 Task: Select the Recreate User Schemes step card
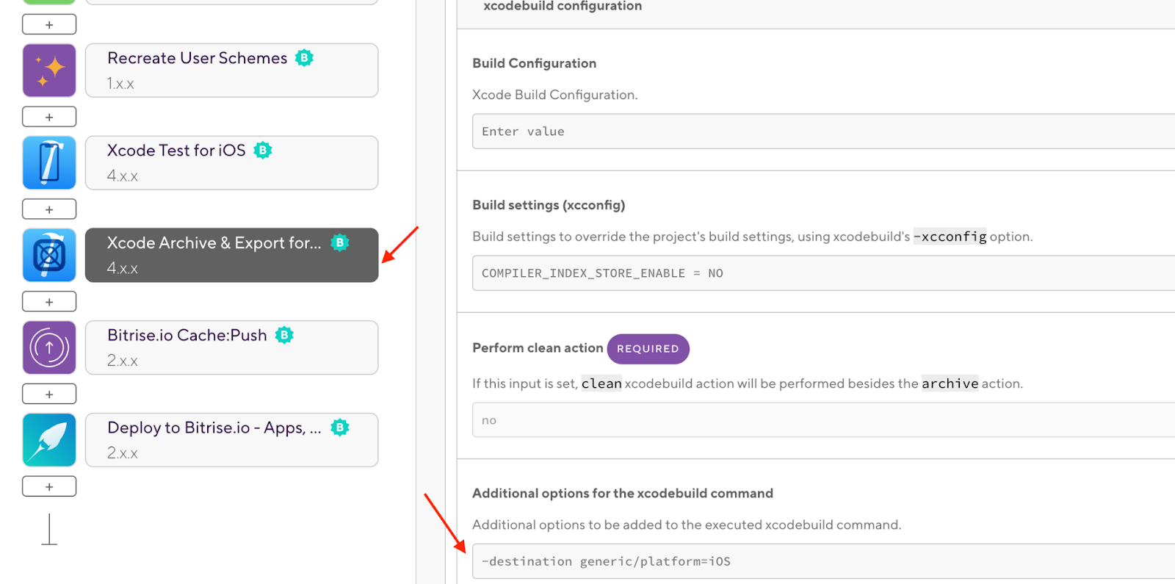pyautogui.click(x=231, y=71)
